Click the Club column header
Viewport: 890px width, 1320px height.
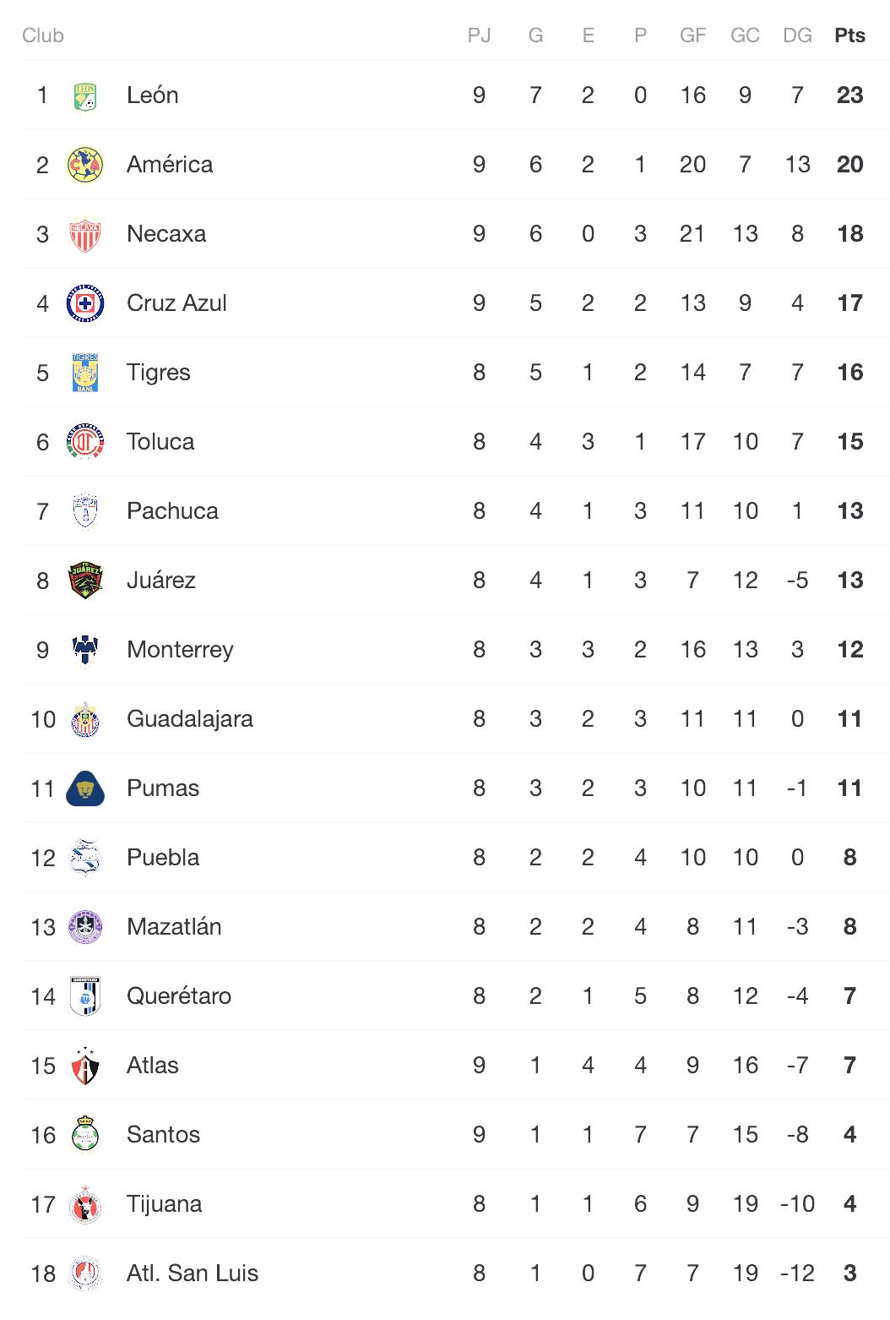click(x=43, y=35)
